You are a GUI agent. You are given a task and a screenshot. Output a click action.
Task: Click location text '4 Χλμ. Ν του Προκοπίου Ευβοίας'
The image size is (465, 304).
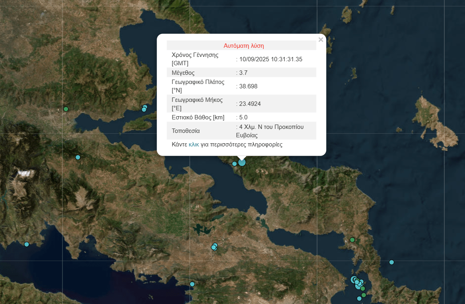pos(270,131)
